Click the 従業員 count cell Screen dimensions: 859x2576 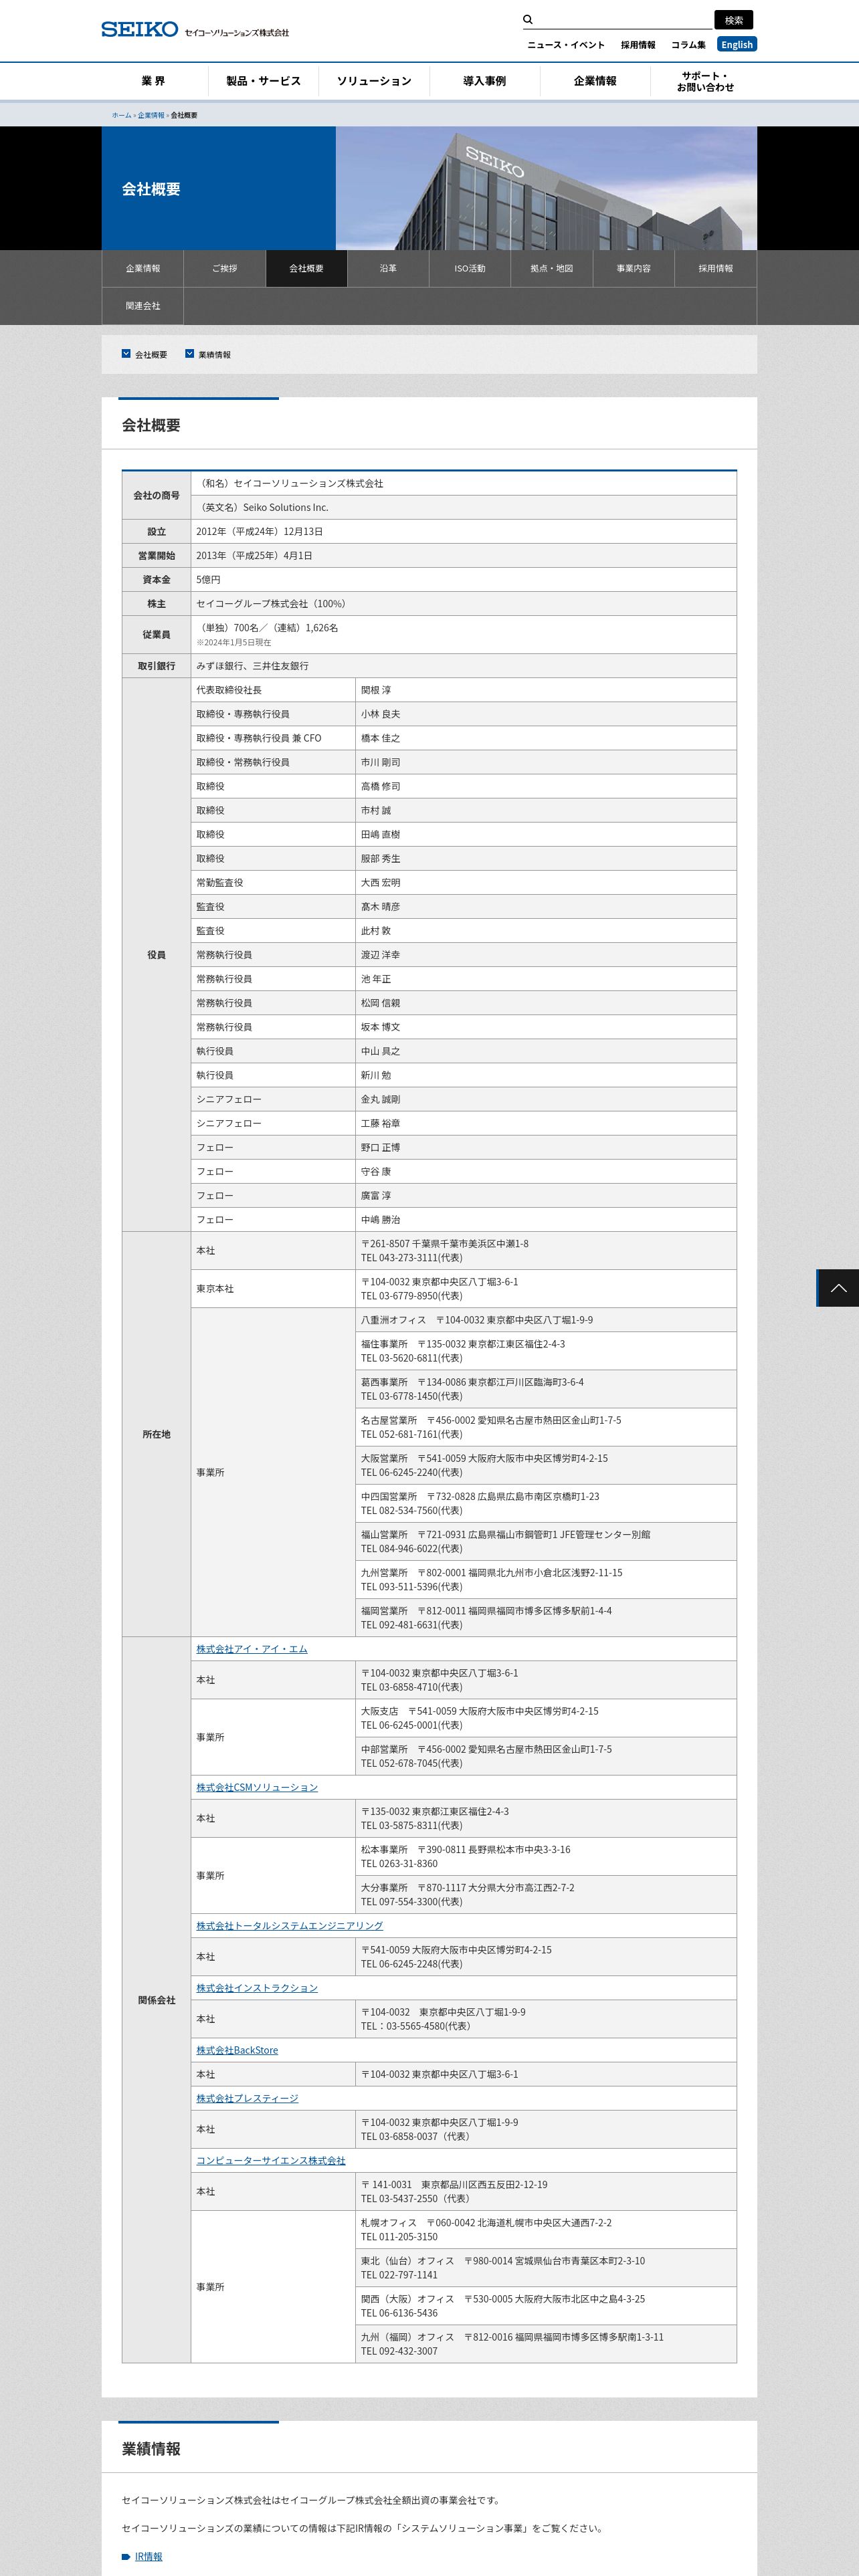point(464,634)
